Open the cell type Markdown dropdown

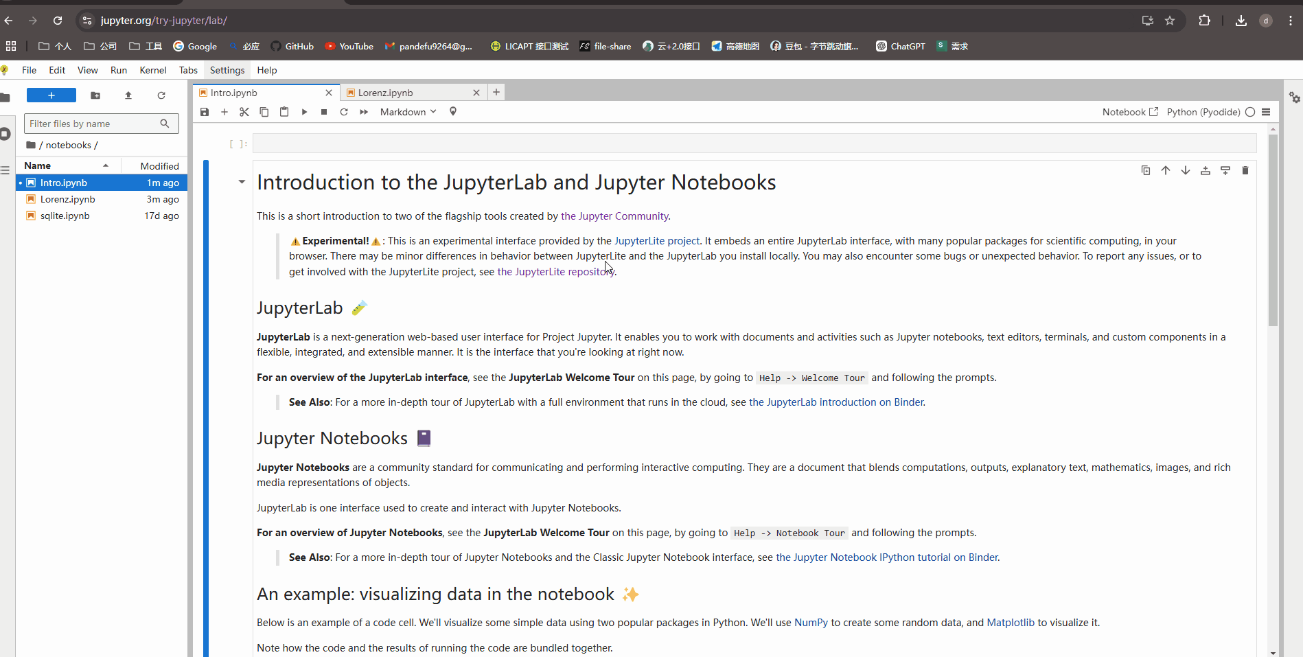pyautogui.click(x=408, y=112)
